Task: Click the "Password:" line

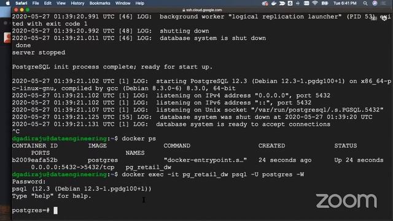Action: click(29, 182)
